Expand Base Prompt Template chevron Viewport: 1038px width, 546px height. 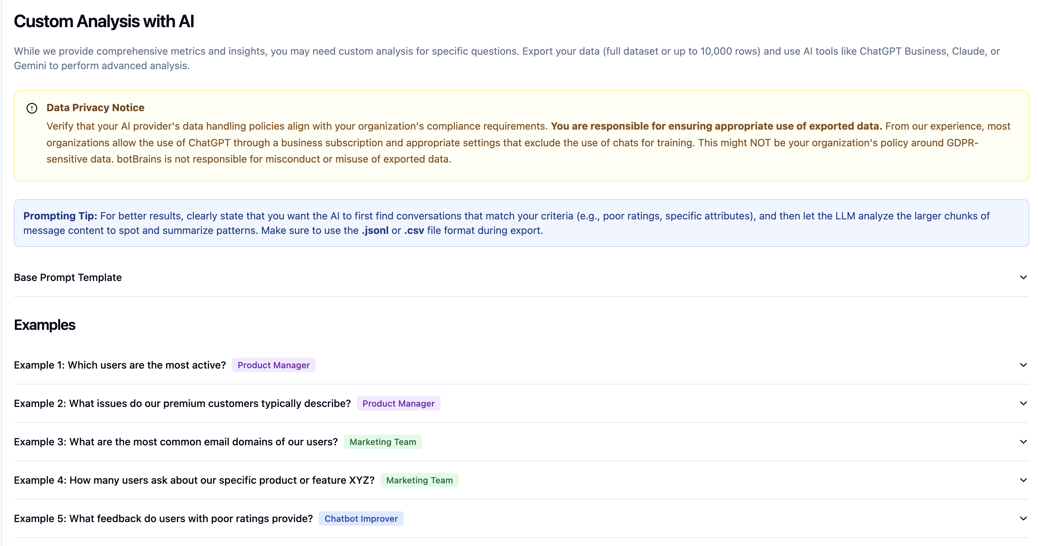coord(1023,277)
